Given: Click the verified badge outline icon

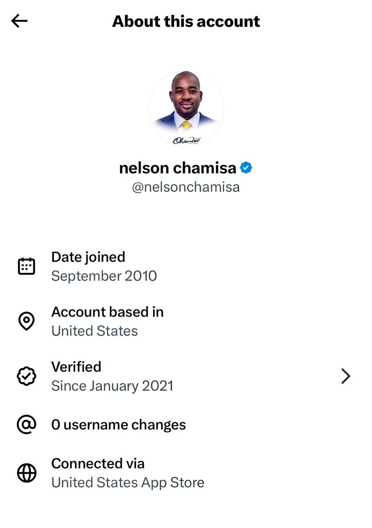Looking at the screenshot, I should [x=26, y=376].
